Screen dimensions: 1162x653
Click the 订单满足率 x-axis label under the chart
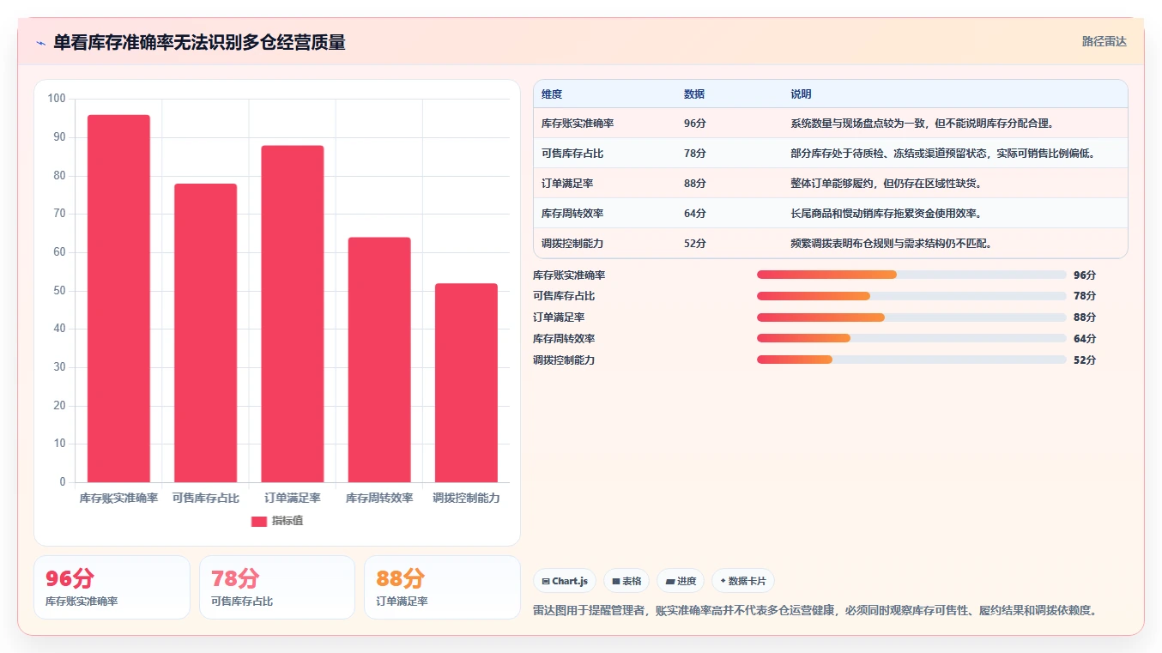[x=293, y=498]
